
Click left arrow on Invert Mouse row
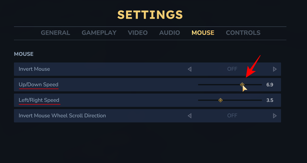(x=190, y=69)
